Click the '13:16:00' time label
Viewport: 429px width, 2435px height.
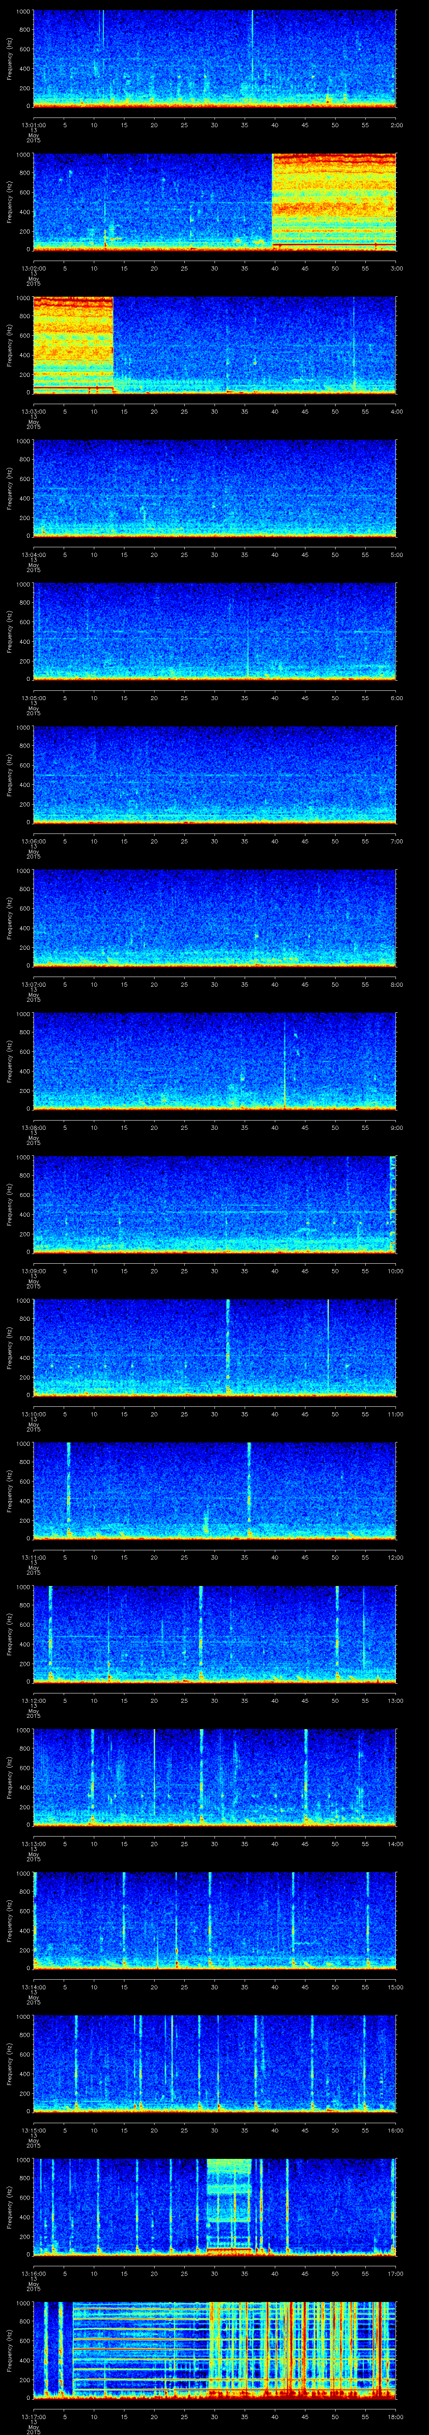point(33,2273)
